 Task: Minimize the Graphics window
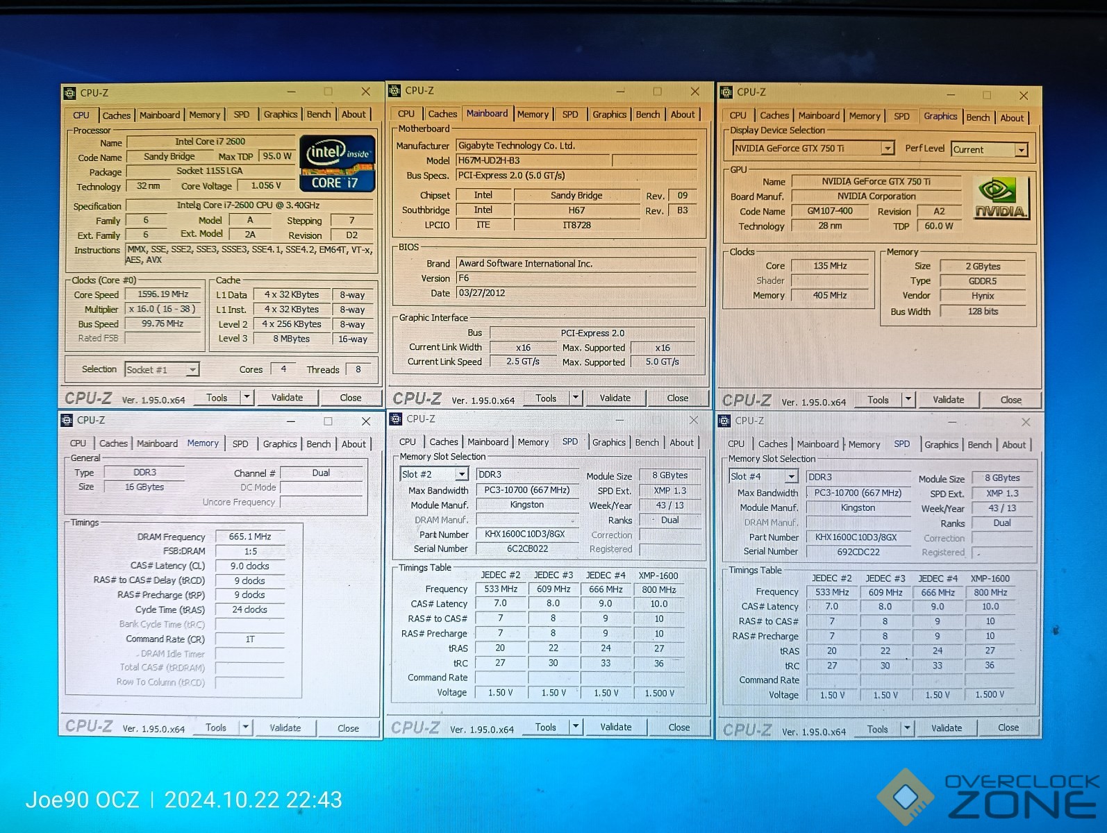pyautogui.click(x=951, y=94)
